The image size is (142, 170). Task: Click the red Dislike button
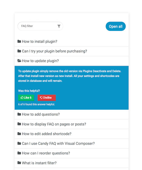[x=47, y=98]
